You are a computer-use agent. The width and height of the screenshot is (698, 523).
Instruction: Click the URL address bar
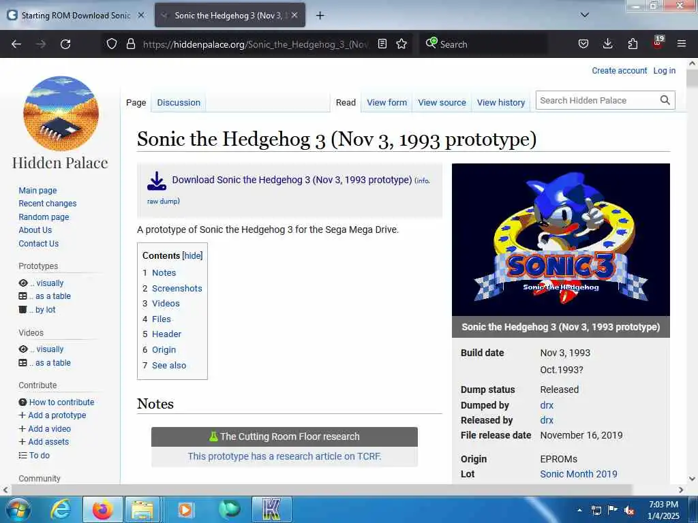pos(256,44)
